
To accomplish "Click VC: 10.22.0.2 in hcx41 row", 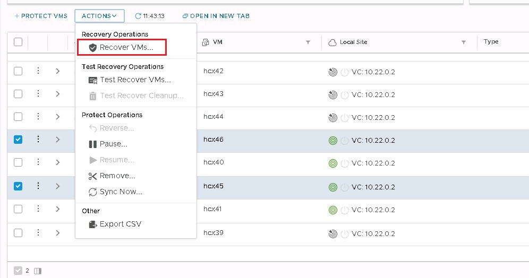I will click(373, 210).
